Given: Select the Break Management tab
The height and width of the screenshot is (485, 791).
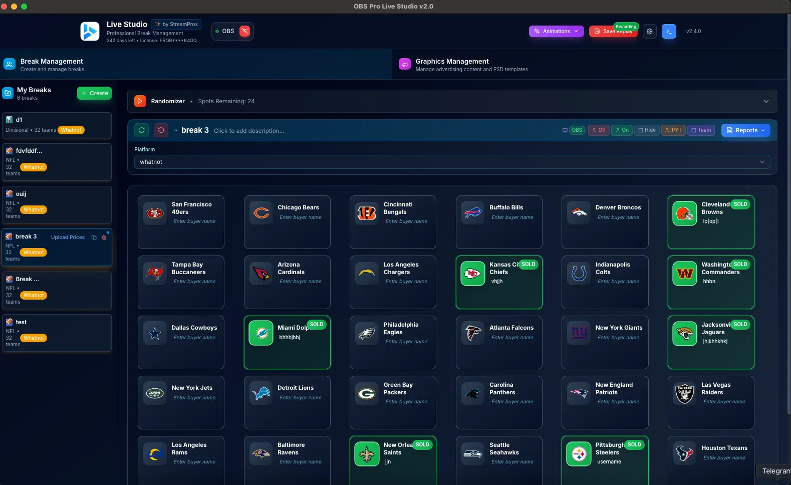Looking at the screenshot, I should click(x=52, y=65).
